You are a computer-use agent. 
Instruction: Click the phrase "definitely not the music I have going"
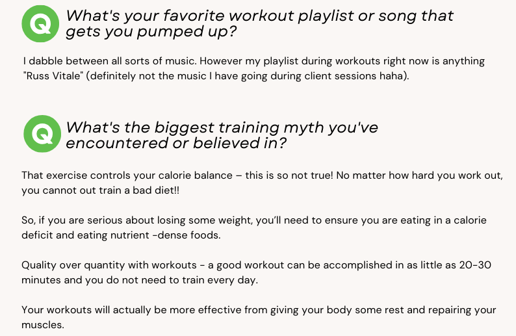click(177, 76)
